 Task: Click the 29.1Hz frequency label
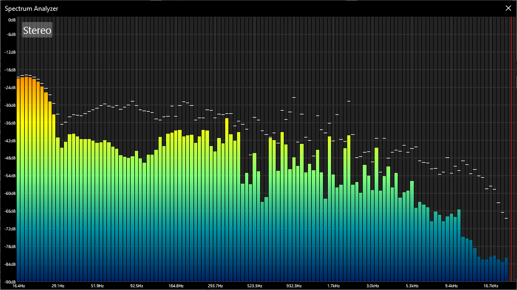[58, 286]
